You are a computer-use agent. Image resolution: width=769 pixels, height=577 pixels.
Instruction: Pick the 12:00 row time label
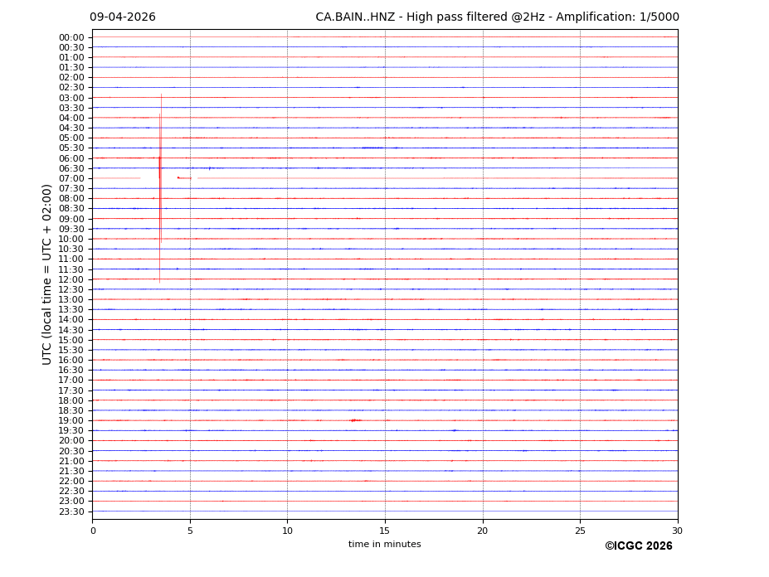71,279
